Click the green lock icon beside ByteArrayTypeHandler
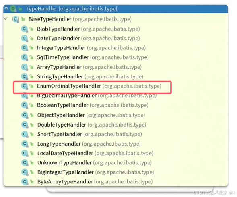Screen dimensions: 237x197 tap(32, 181)
